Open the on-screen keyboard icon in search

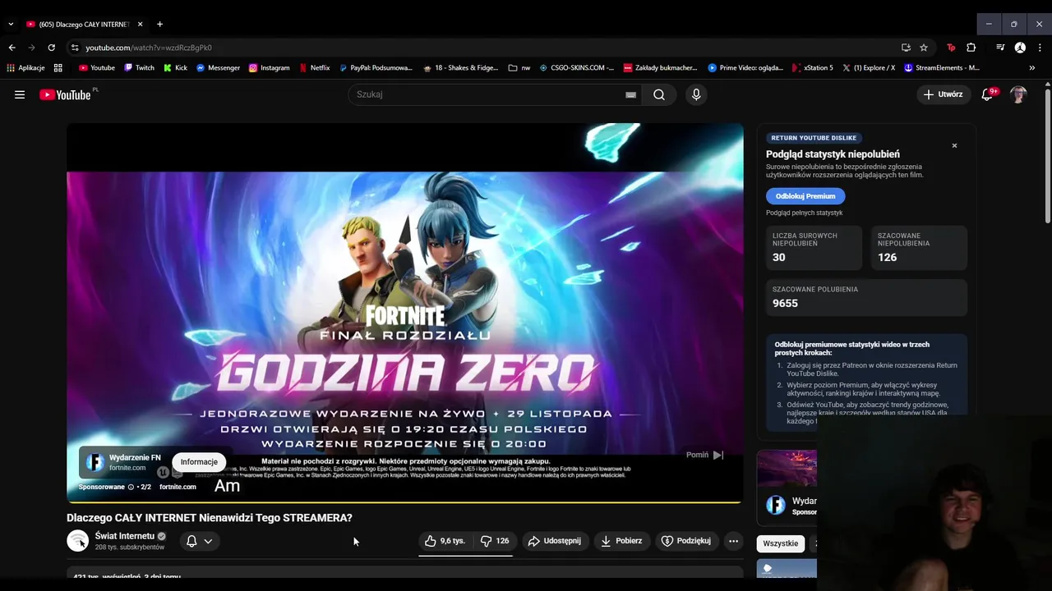click(630, 94)
